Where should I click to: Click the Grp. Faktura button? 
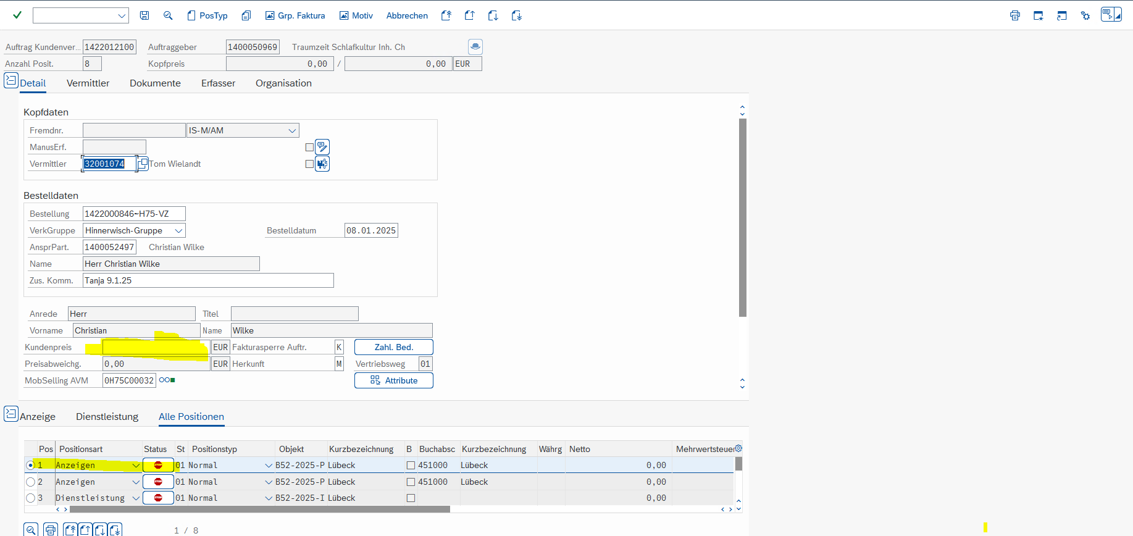coord(295,15)
